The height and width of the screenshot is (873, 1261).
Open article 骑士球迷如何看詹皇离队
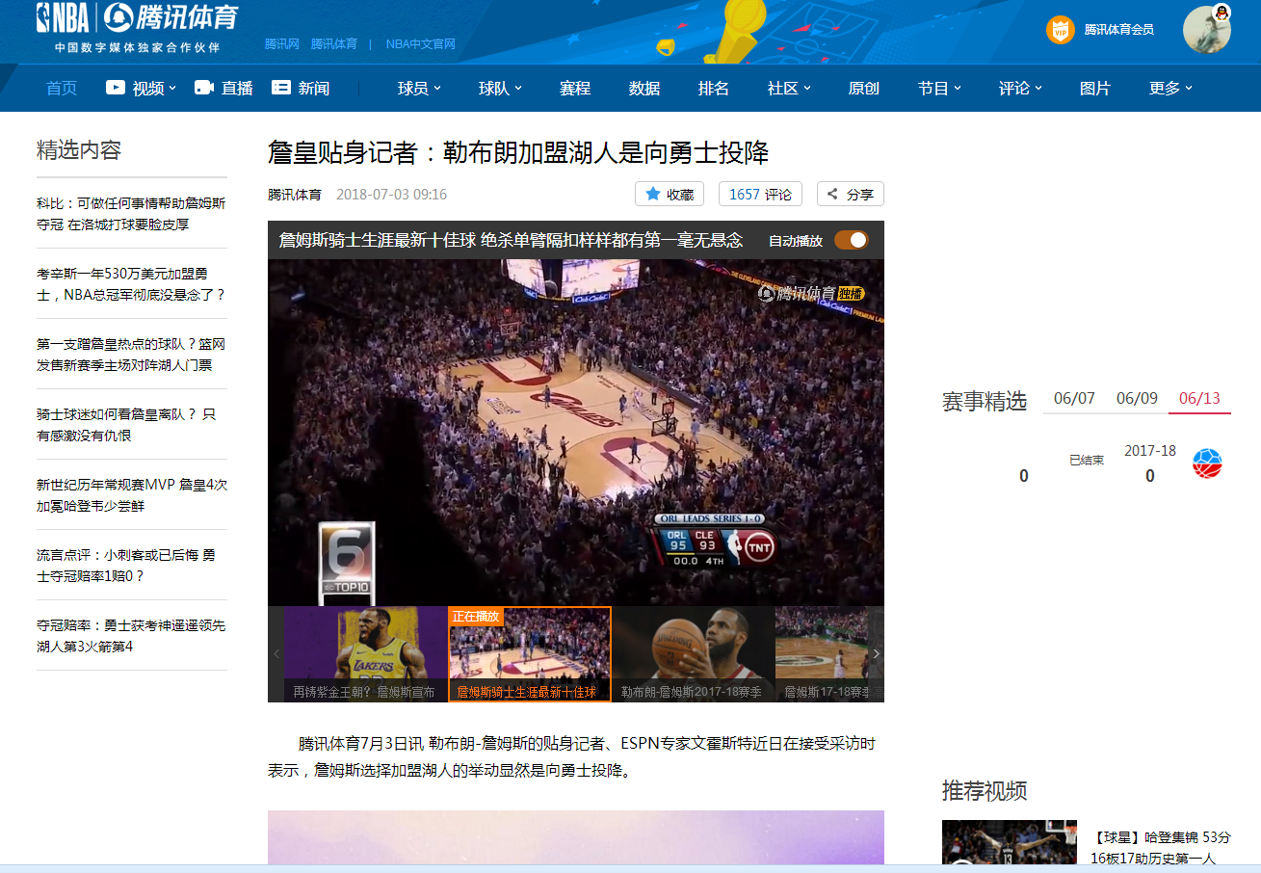(127, 425)
